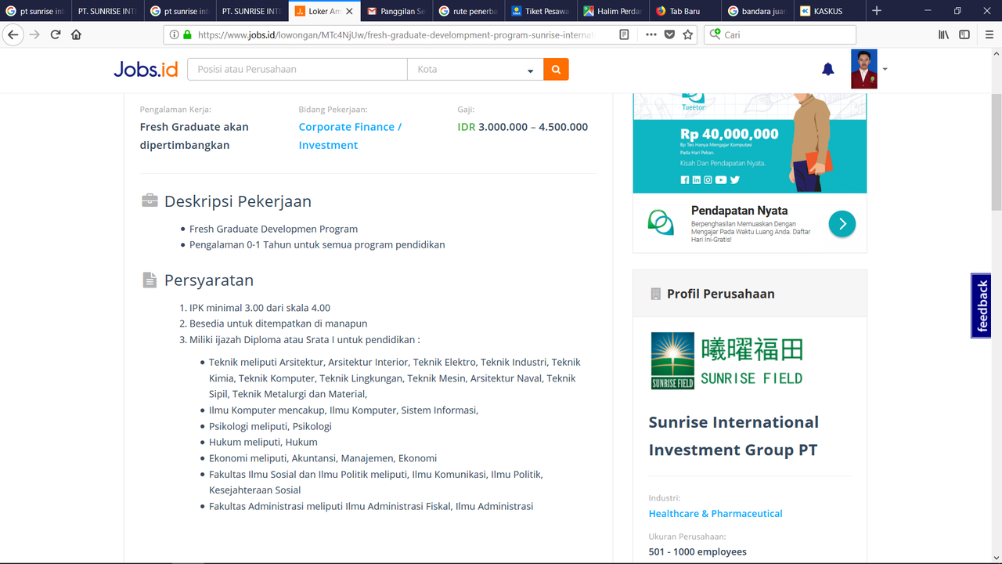Click the Sunrise Field company logo
The height and width of the screenshot is (564, 1002).
727,361
